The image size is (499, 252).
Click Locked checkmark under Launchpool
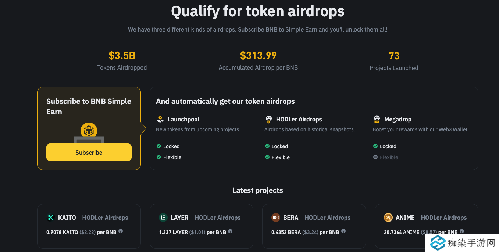(159, 146)
